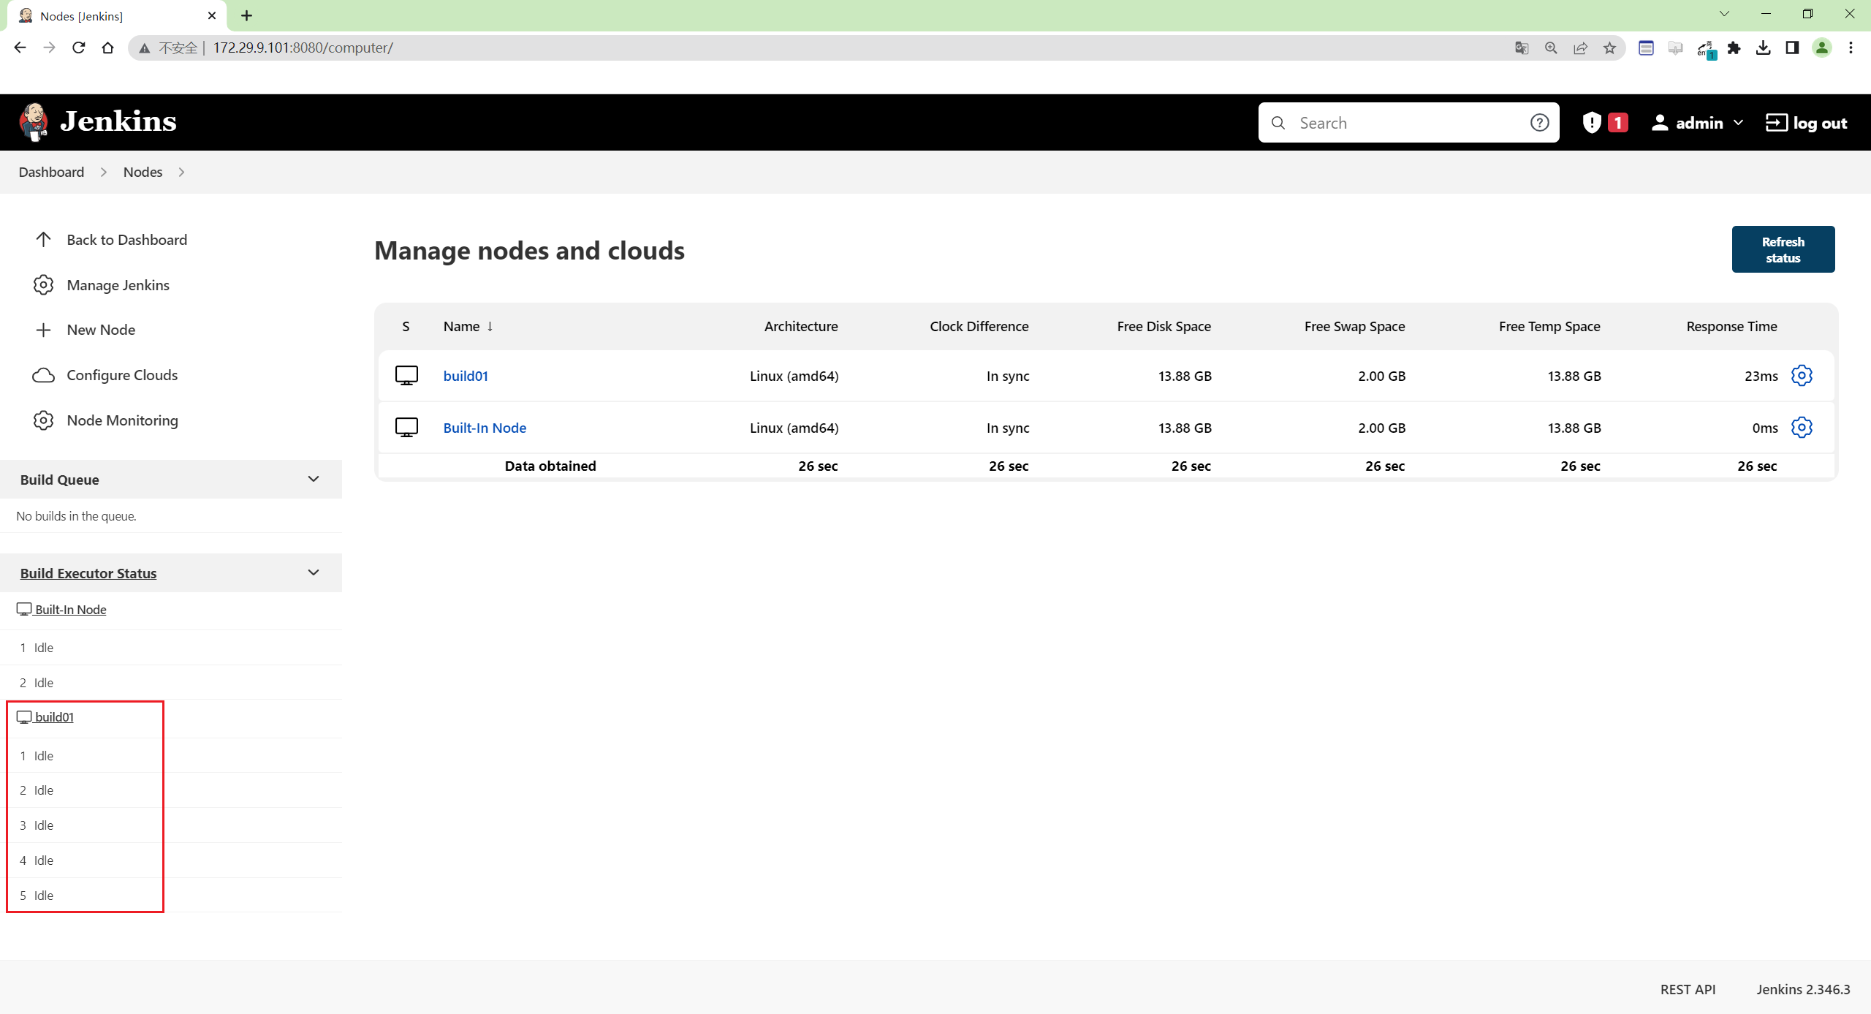The image size is (1871, 1014).
Task: Click Jenkins 2.346.3 version link
Action: [x=1803, y=989]
